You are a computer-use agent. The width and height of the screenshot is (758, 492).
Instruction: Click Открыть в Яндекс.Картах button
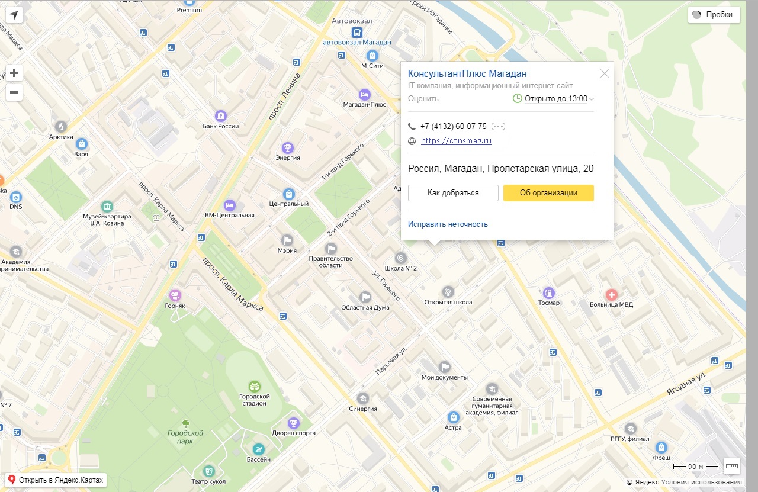[56, 480]
